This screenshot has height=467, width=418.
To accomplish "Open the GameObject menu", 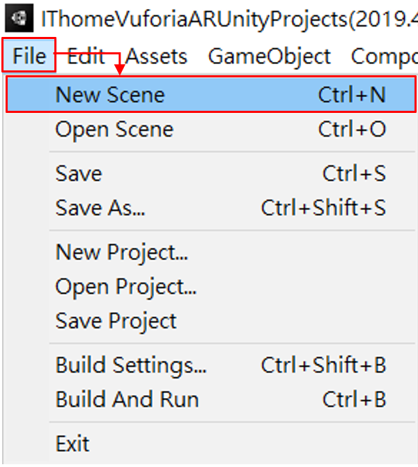I will (x=270, y=56).
